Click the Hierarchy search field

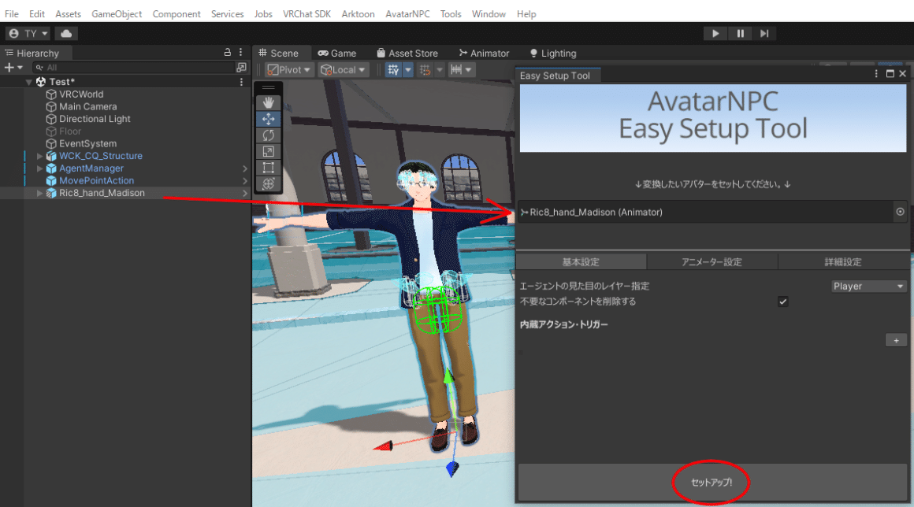coord(133,68)
